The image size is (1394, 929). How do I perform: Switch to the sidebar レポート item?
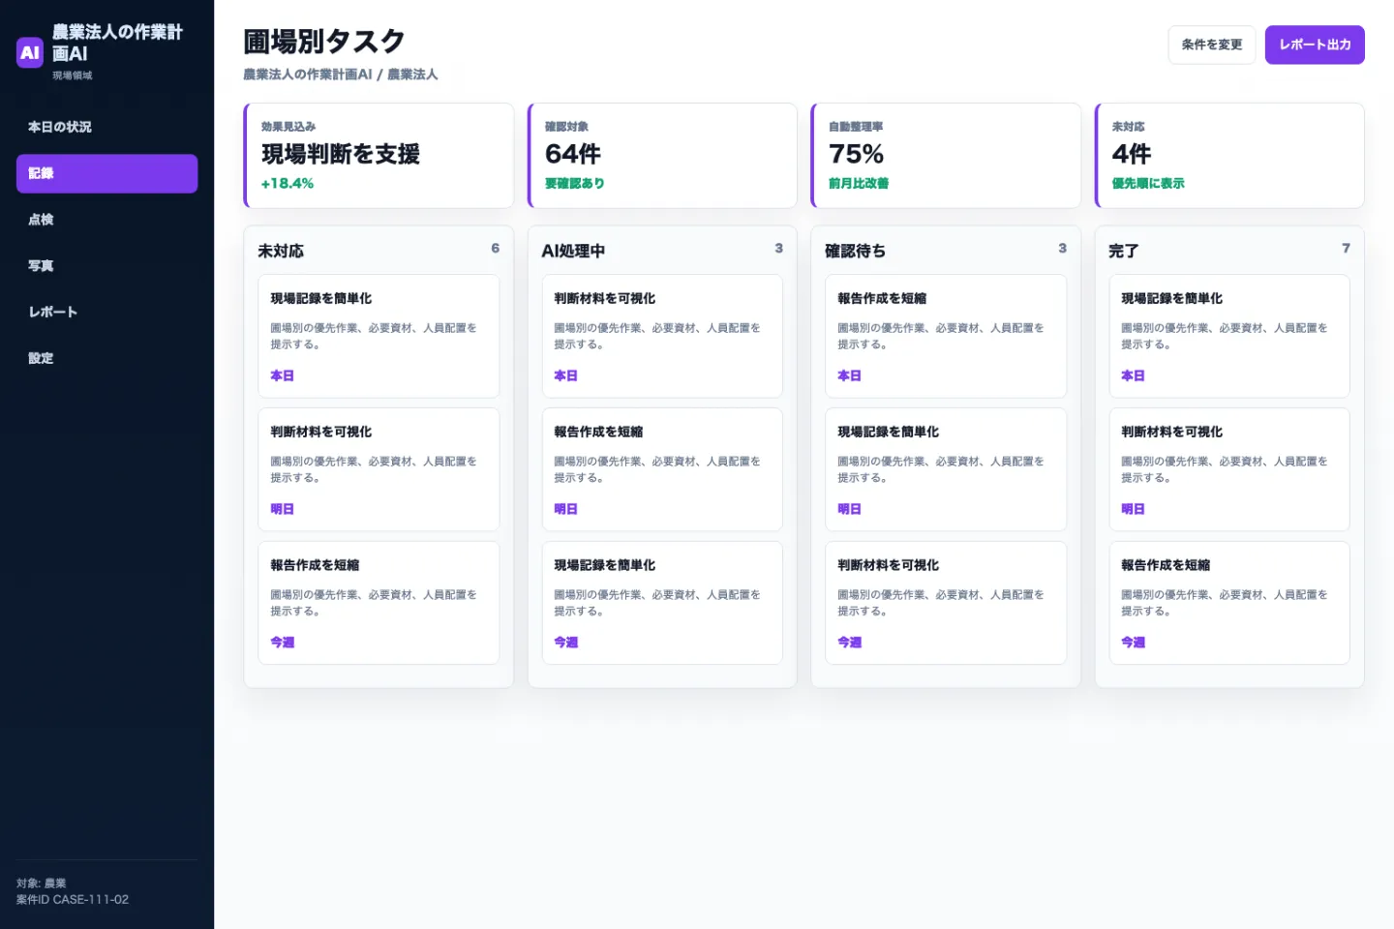click(106, 312)
